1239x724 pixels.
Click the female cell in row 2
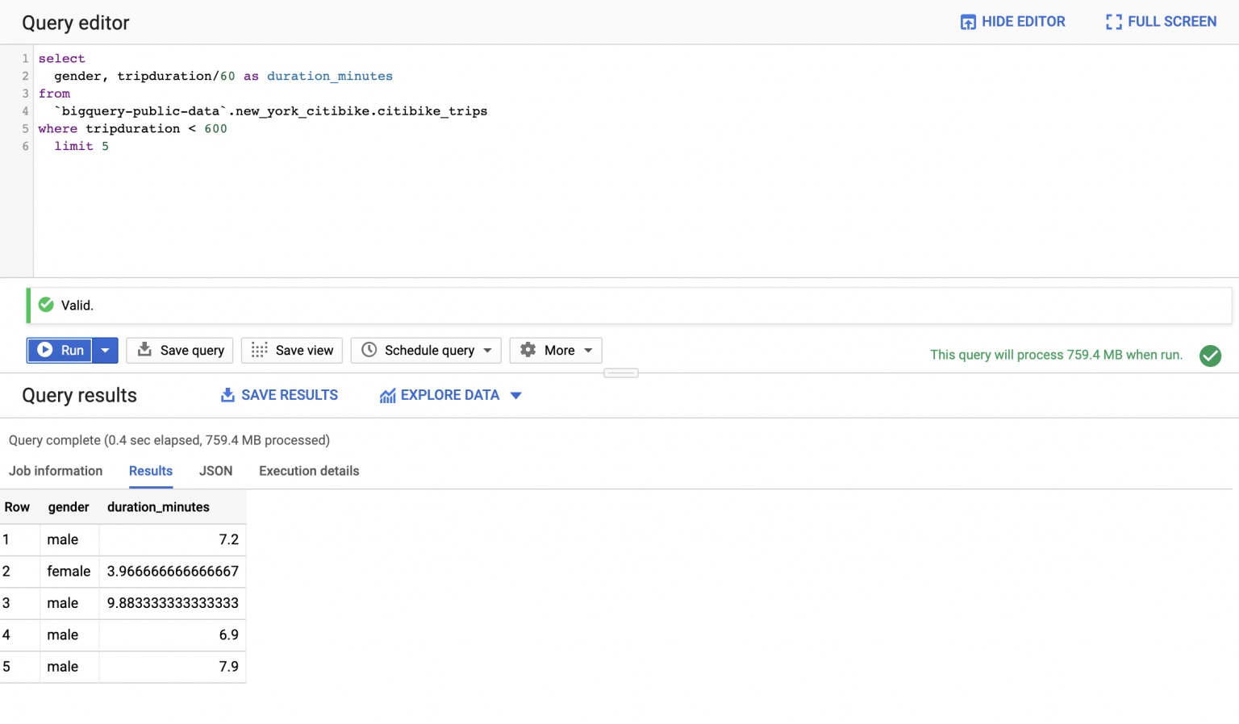pyautogui.click(x=69, y=572)
